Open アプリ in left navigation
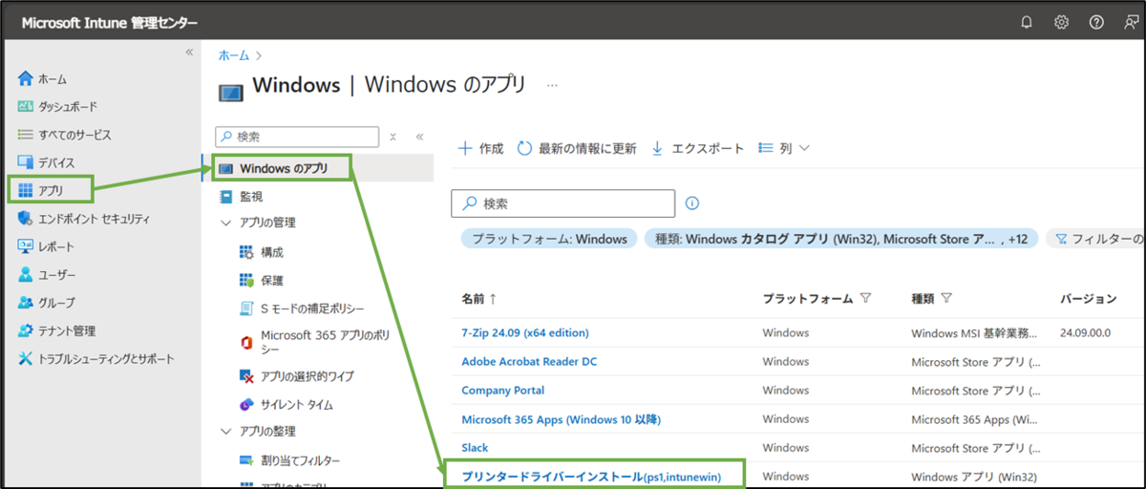The image size is (1146, 489). [x=41, y=190]
